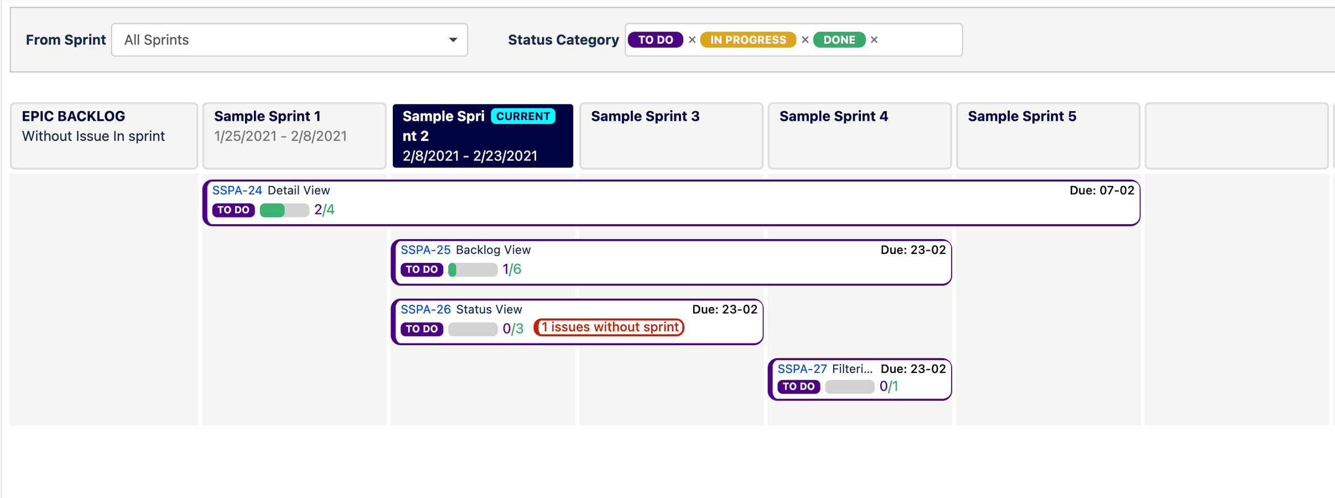Open issue link SSPA-25
Image resolution: width=1335 pixels, height=498 pixels.
425,250
